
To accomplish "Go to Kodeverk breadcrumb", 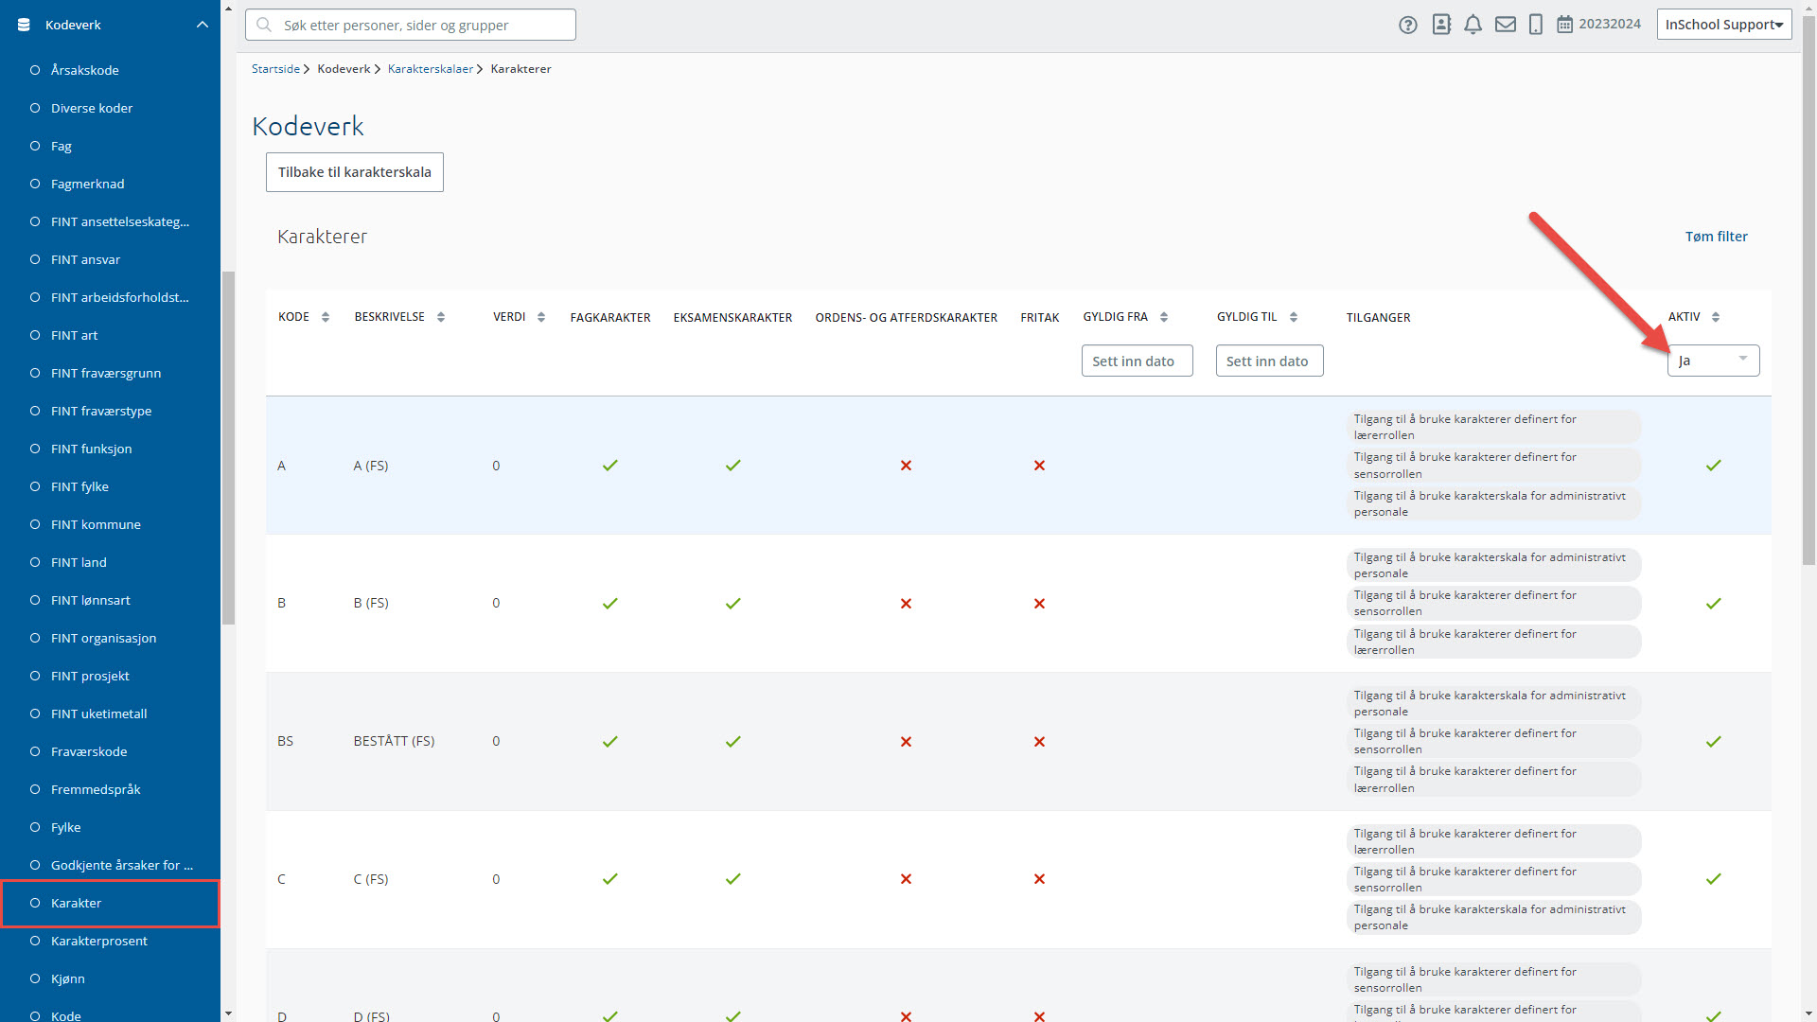I will 344,69.
